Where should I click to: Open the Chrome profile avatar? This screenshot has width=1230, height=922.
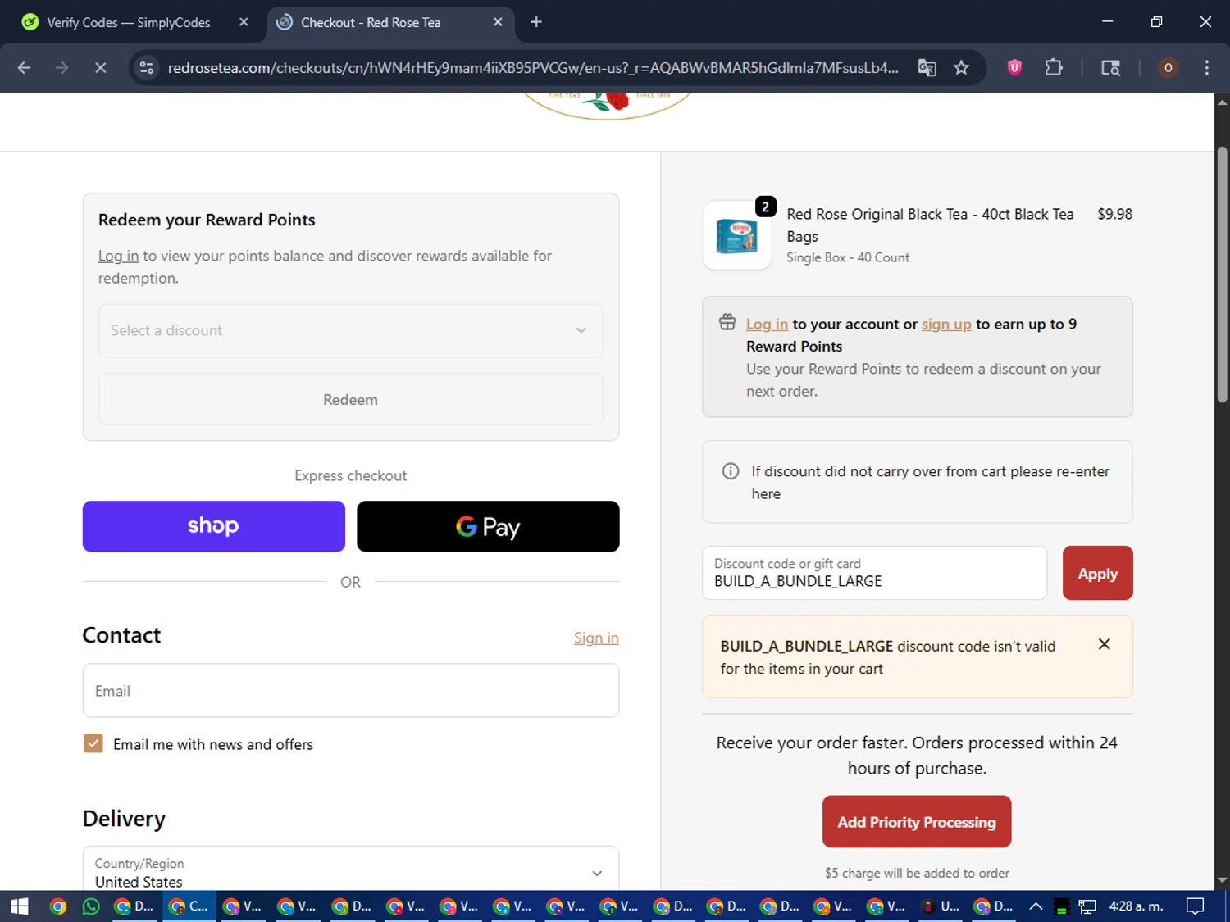tap(1168, 68)
